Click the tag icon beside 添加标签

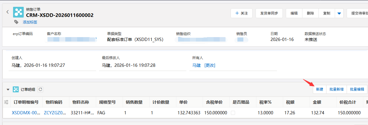click(16, 22)
